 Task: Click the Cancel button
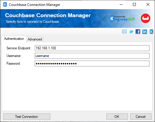141,117
